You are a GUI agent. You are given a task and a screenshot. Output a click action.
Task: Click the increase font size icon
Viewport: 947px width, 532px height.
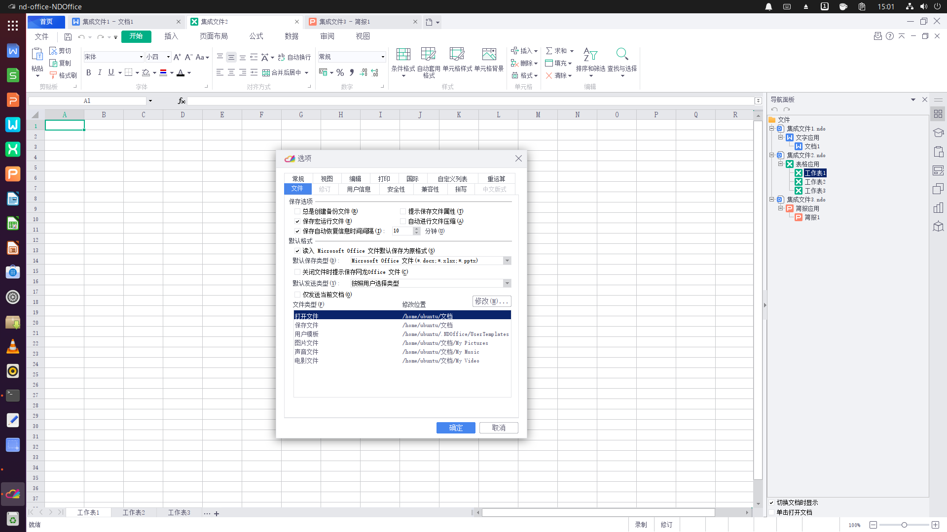[x=177, y=57]
